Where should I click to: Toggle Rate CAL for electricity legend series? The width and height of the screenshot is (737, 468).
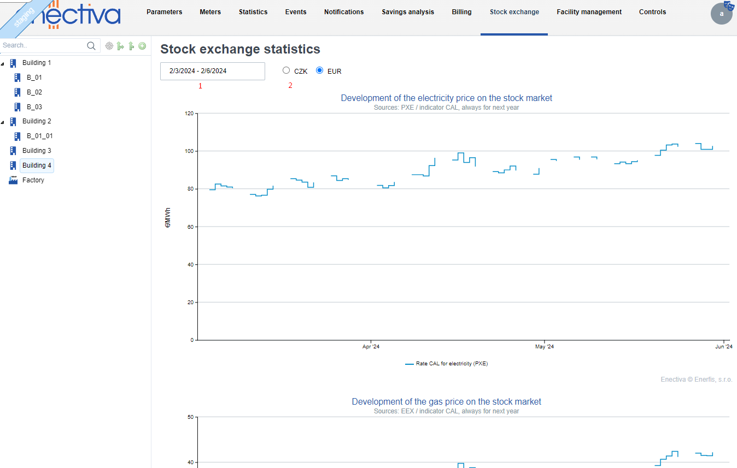point(446,364)
